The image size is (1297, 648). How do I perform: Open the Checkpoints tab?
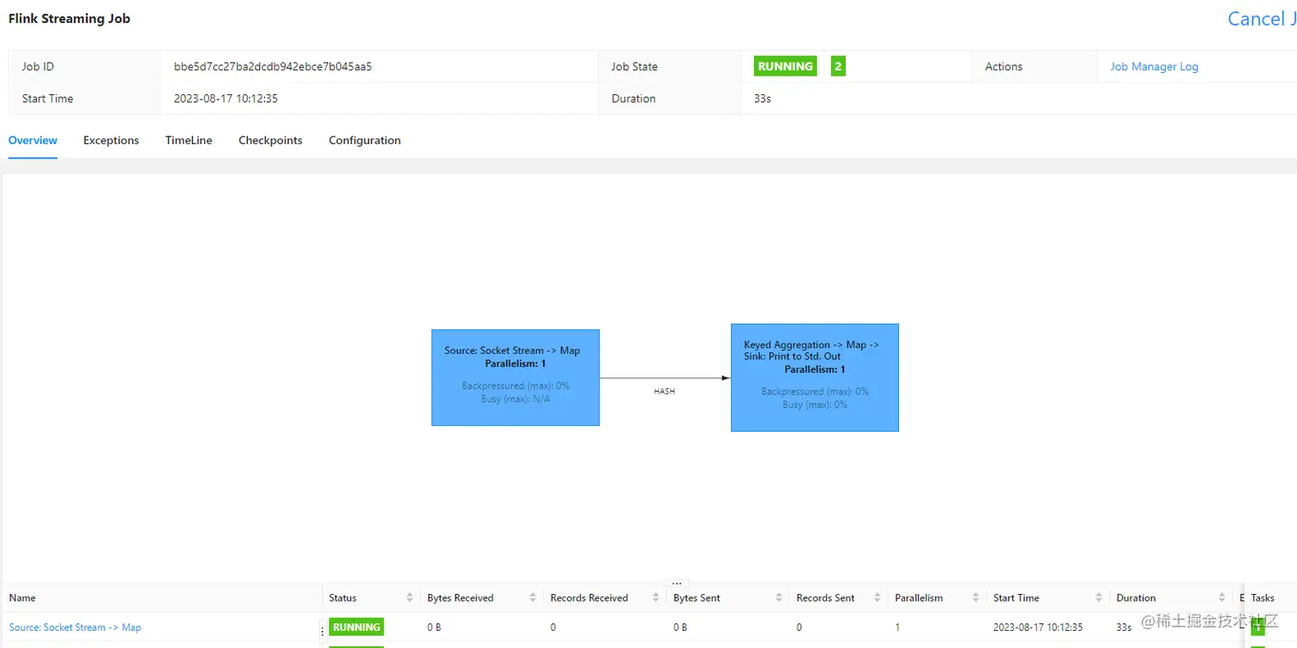(270, 141)
